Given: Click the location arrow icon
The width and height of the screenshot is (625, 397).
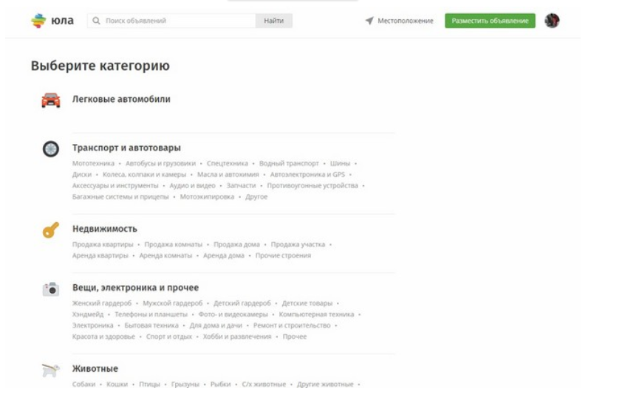Looking at the screenshot, I should (x=369, y=21).
